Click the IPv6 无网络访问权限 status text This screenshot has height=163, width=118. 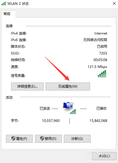click(95, 40)
